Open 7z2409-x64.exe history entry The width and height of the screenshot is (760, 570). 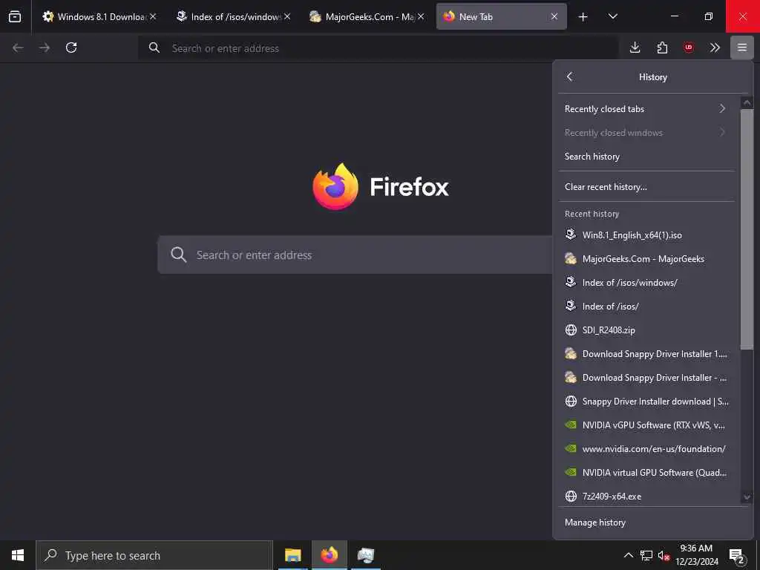(646, 497)
